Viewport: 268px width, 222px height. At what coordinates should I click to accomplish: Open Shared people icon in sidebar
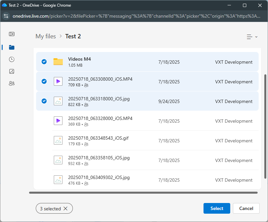[x=12, y=83]
